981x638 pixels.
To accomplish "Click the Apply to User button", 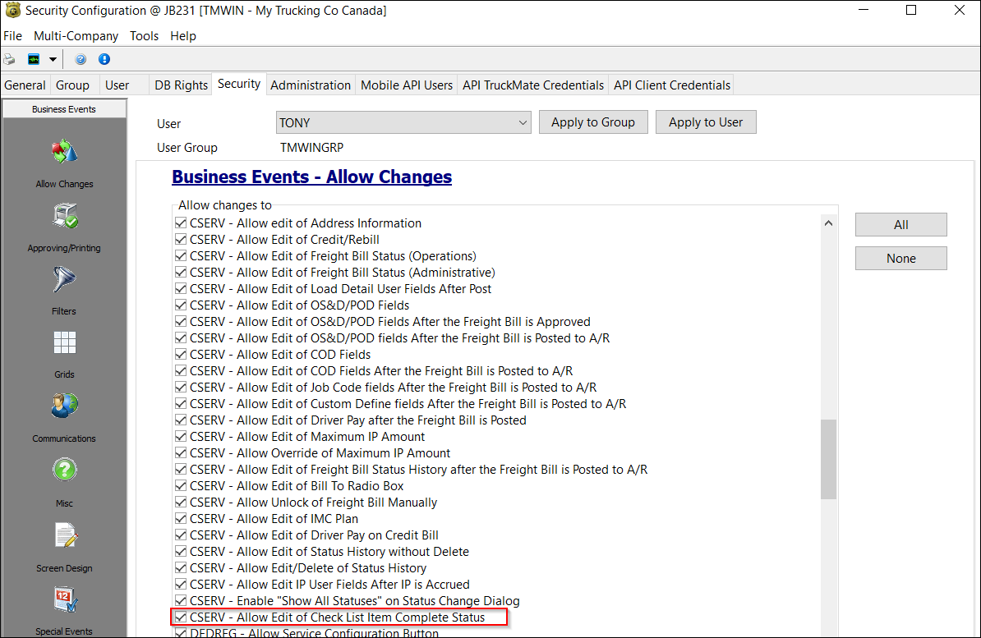I will coord(706,122).
